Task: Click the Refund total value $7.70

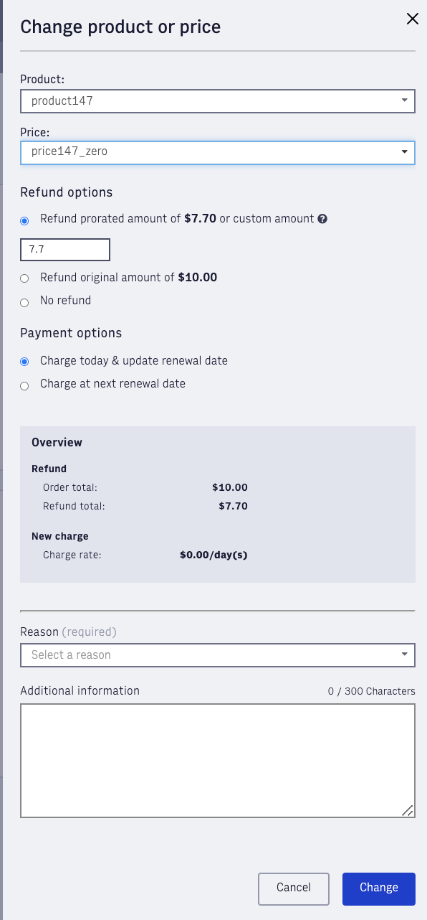Action: 233,506
